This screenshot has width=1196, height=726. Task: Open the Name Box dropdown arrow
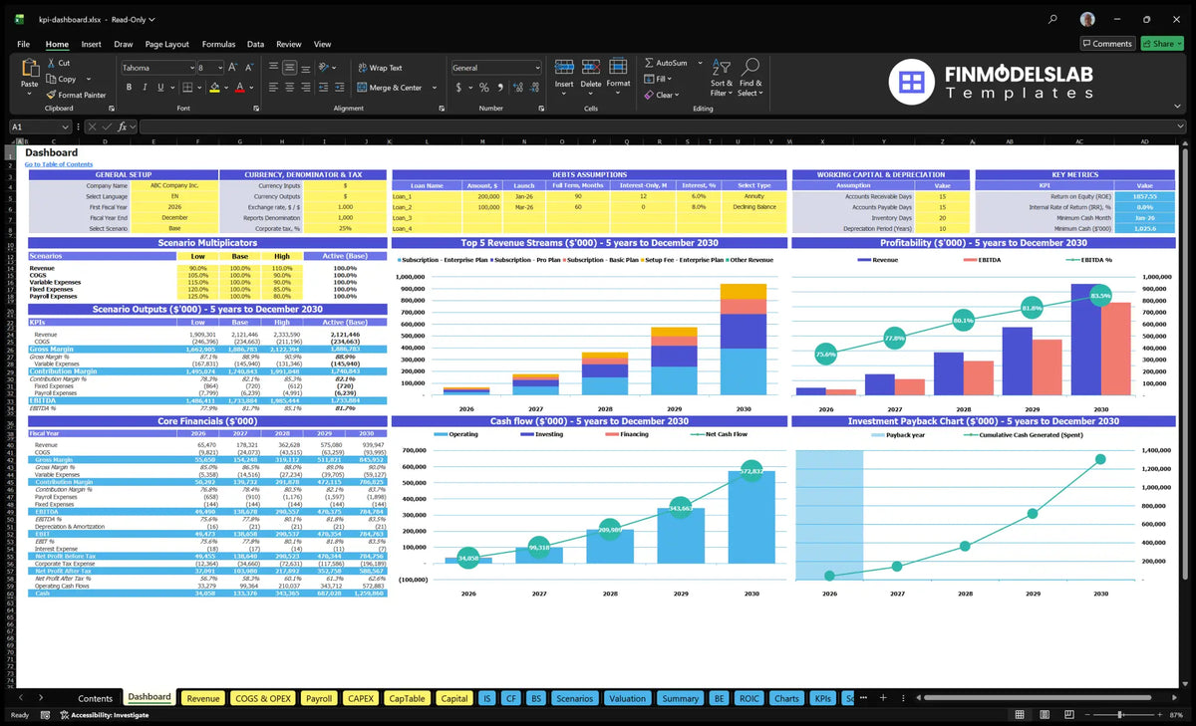[x=66, y=126]
